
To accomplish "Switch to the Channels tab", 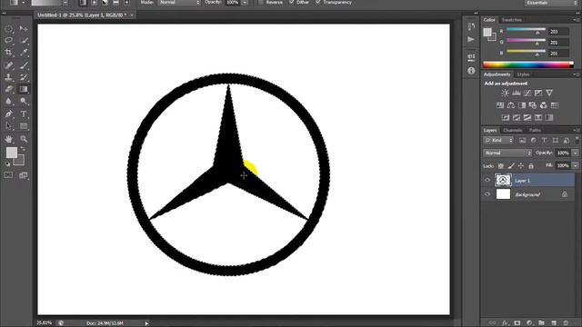I will 513,130.
